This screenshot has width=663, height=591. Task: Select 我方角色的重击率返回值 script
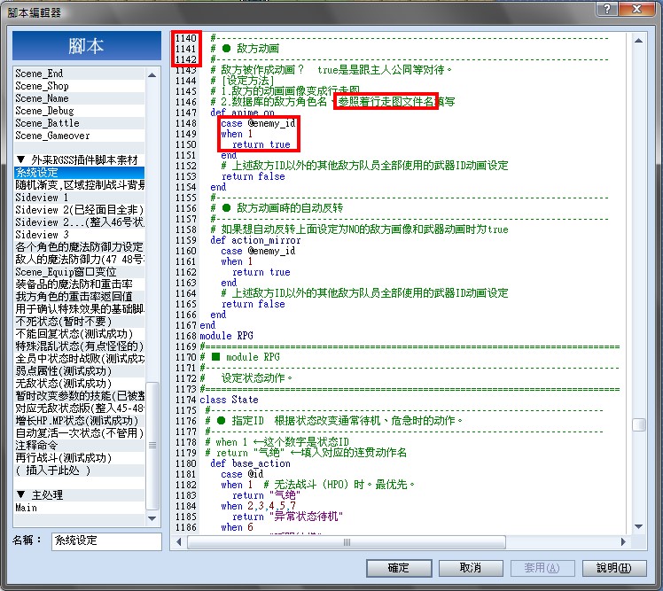(x=79, y=296)
